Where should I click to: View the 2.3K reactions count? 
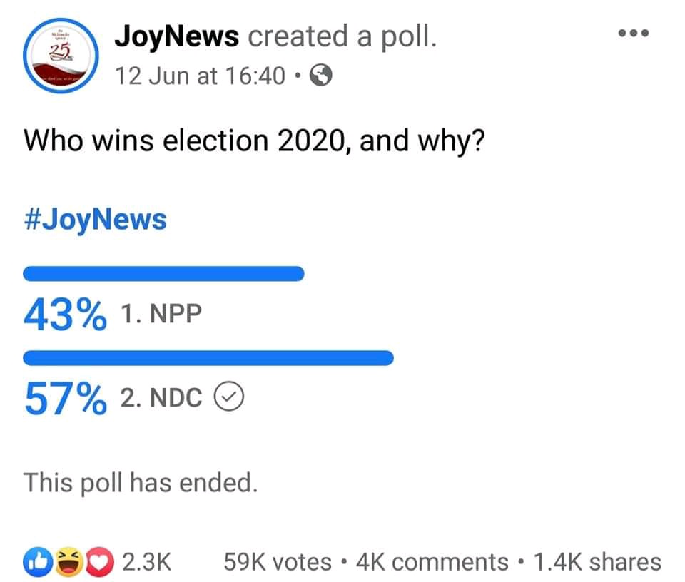[x=146, y=562]
